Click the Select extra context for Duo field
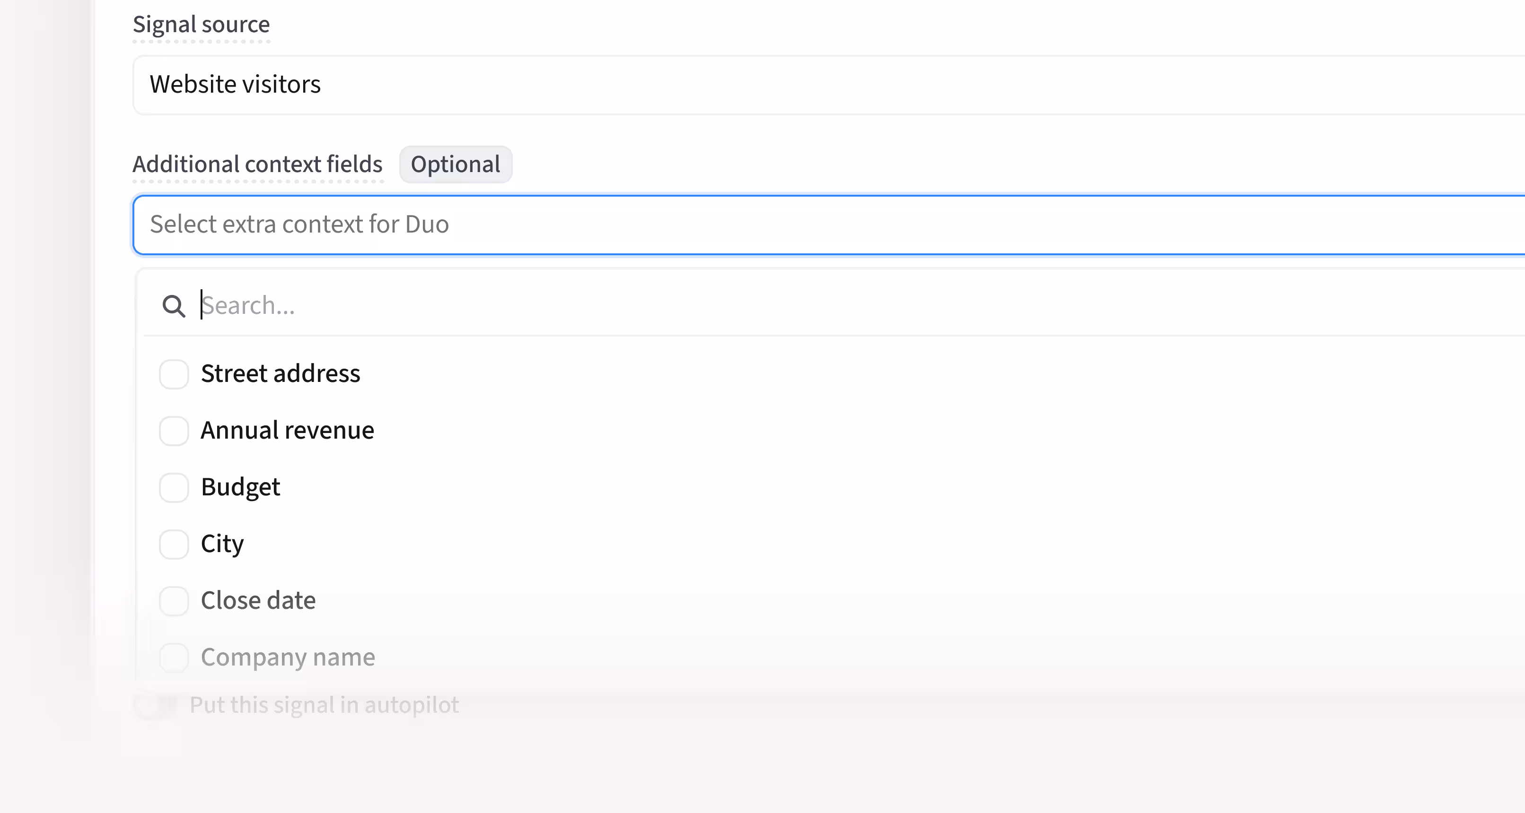 (829, 225)
